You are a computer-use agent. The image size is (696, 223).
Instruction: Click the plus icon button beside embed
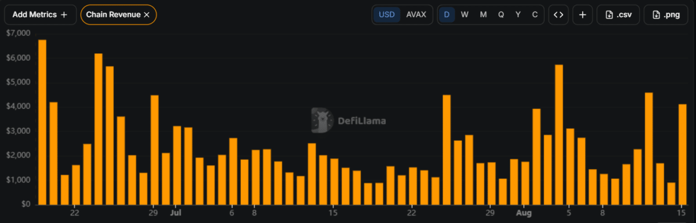coord(582,14)
